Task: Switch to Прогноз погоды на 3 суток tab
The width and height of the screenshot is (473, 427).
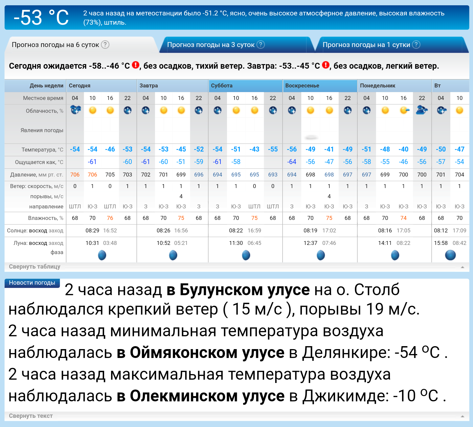Action: click(211, 45)
